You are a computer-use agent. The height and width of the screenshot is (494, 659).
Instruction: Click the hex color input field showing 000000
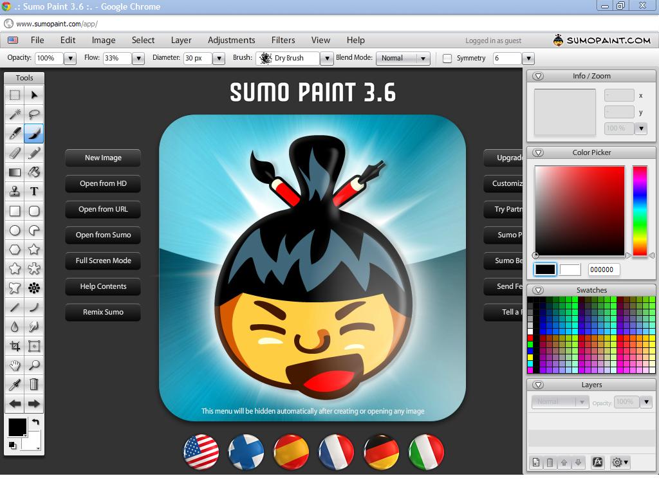click(603, 269)
